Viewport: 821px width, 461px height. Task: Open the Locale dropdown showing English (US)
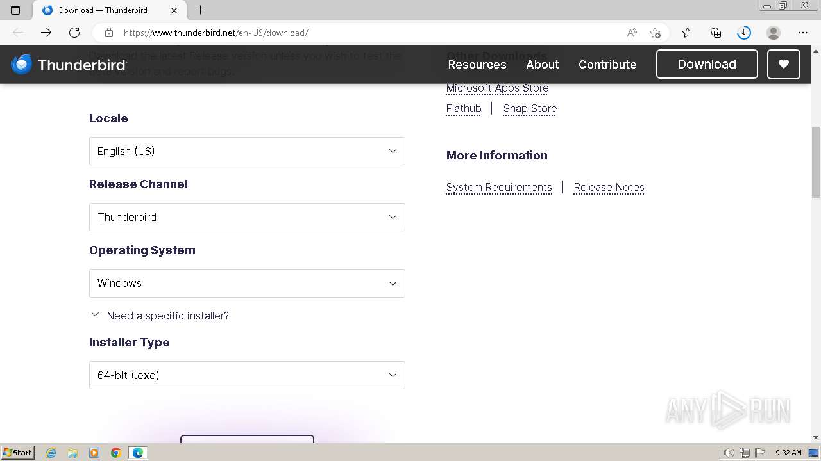click(x=247, y=151)
